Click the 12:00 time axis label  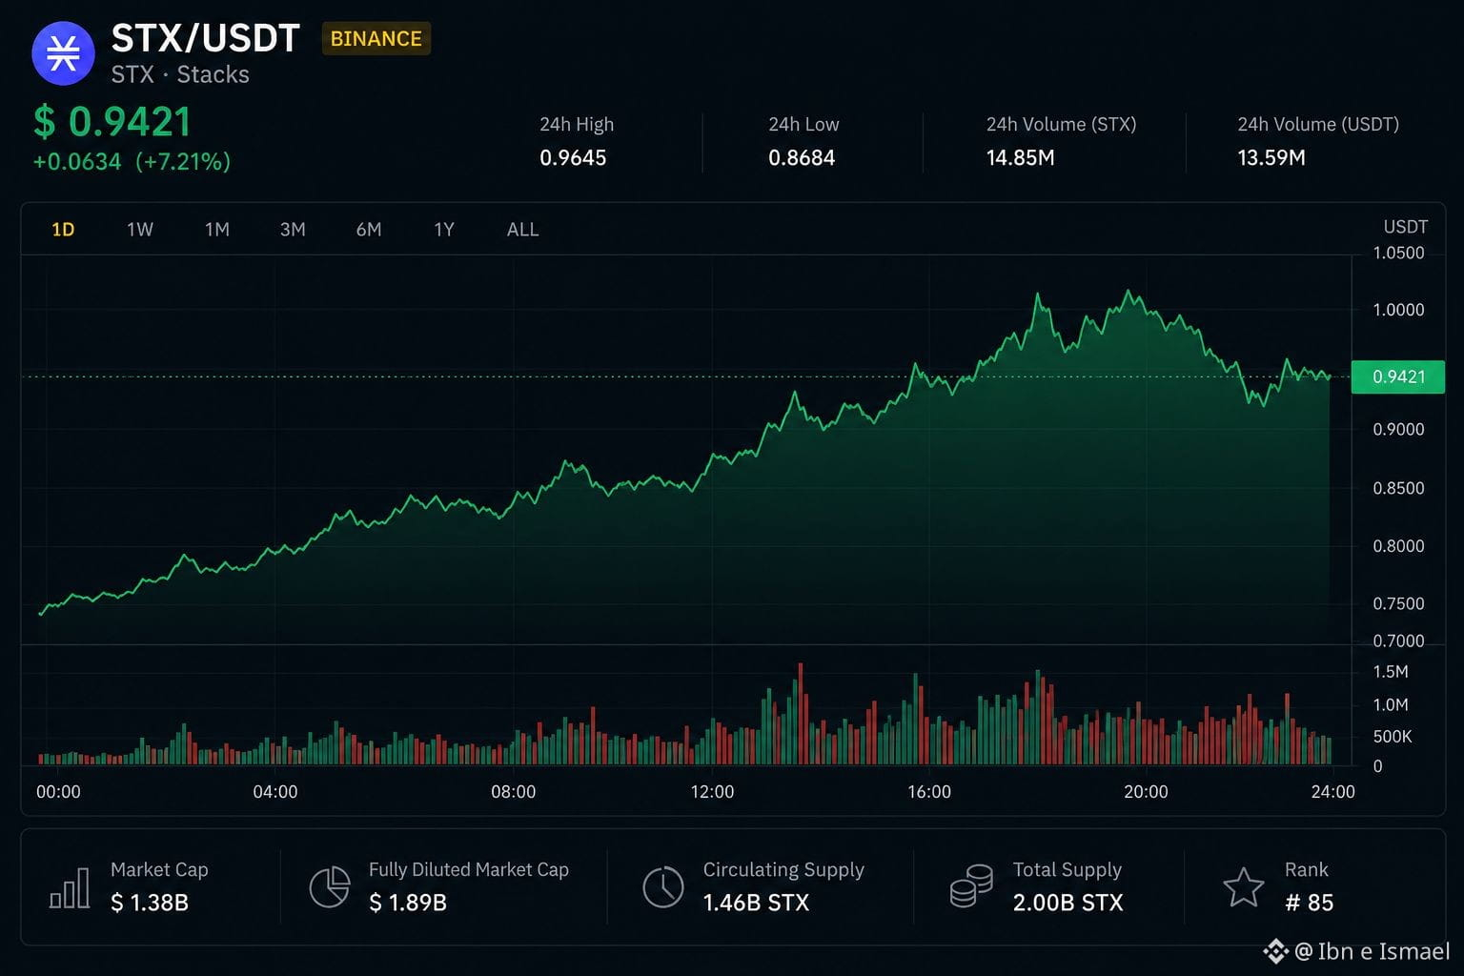pos(712,792)
